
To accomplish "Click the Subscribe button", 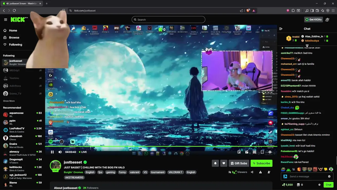I will point(261,163).
